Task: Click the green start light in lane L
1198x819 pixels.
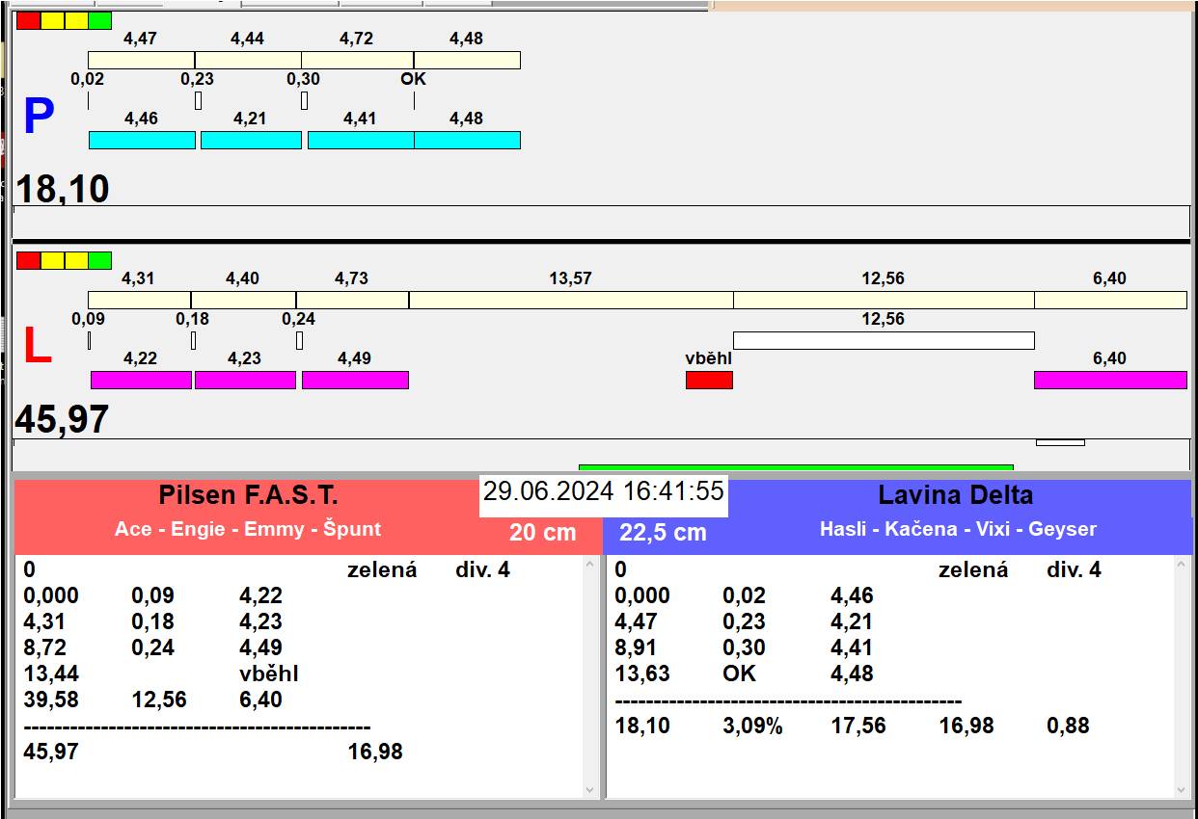Action: [x=99, y=260]
